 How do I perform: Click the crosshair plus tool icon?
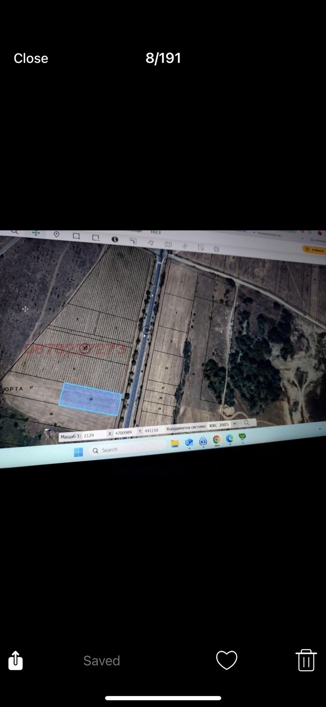tap(184, 246)
